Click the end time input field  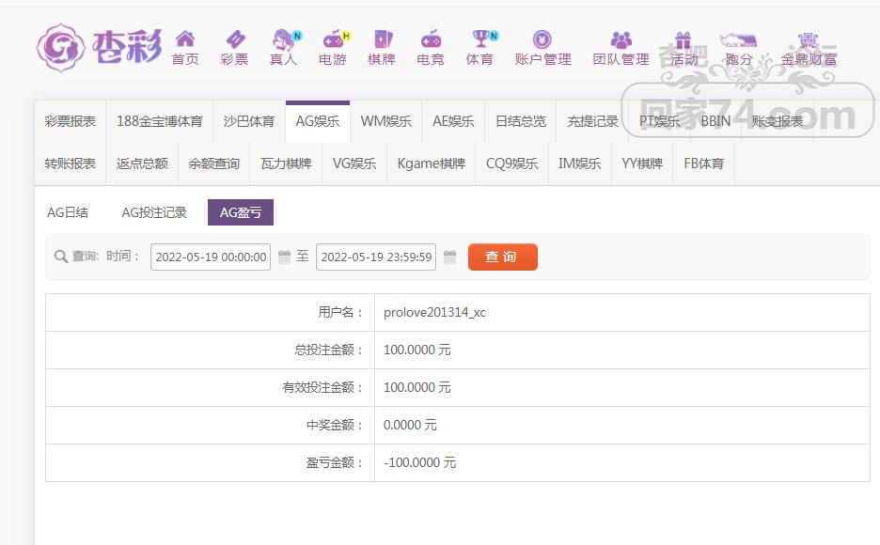(376, 257)
